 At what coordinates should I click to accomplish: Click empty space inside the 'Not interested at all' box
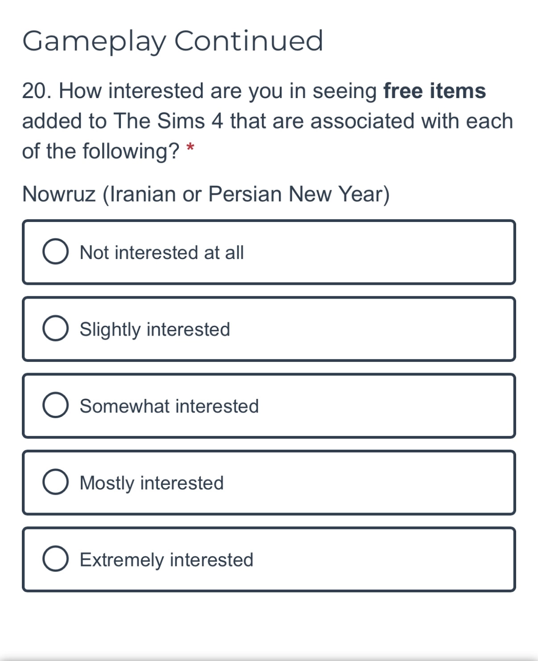(379, 252)
